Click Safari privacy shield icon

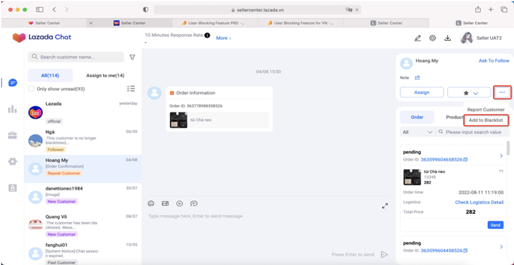(x=146, y=10)
